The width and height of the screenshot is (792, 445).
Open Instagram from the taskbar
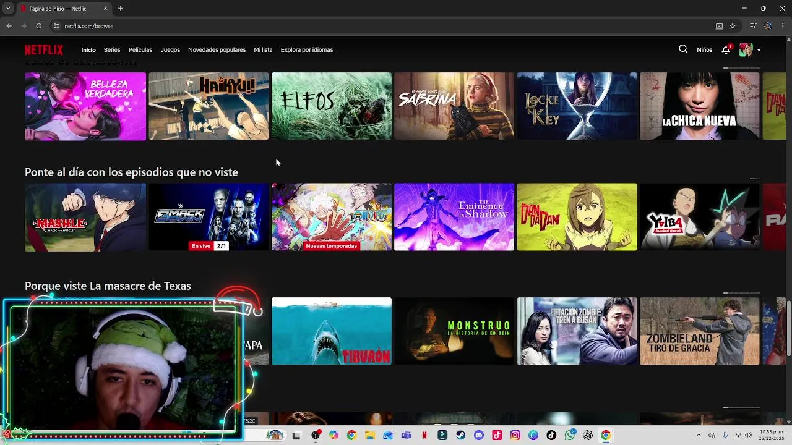click(515, 436)
